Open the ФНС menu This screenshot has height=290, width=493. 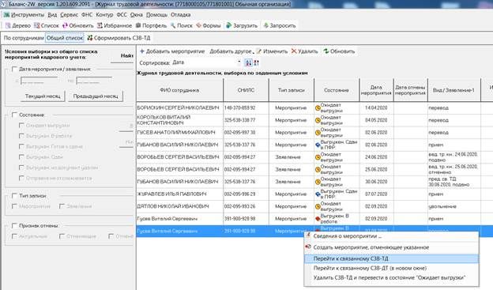pos(87,15)
